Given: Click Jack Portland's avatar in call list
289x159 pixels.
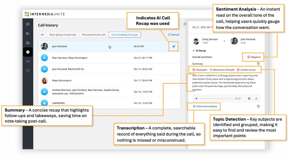Looking at the screenshot, I should [44, 46].
